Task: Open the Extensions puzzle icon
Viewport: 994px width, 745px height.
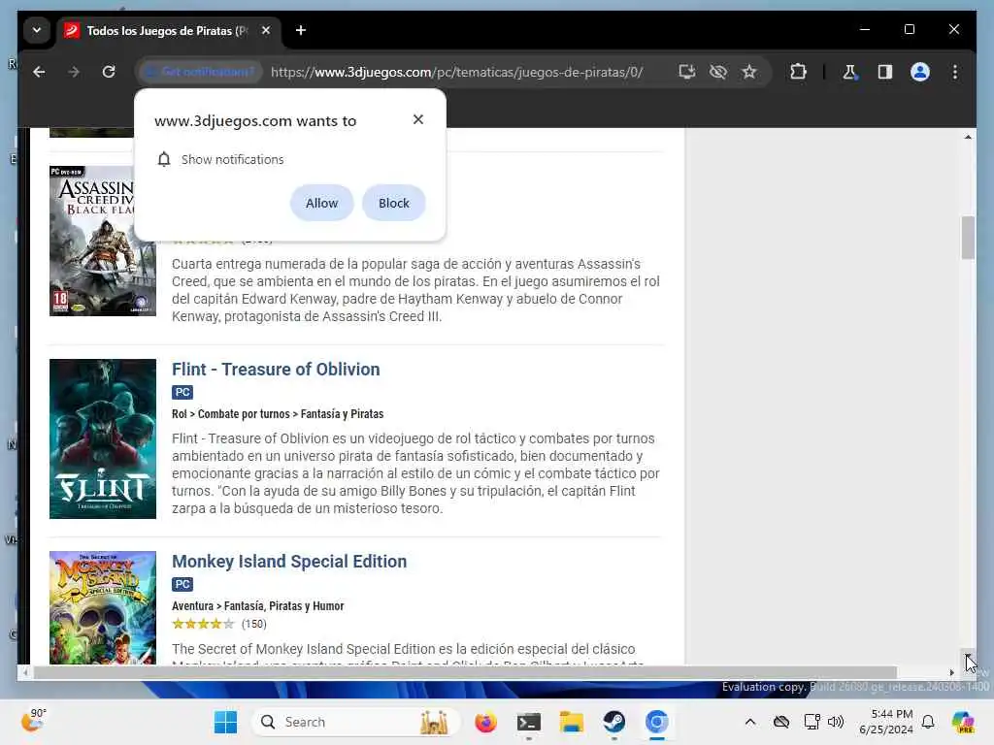Action: pos(798,72)
